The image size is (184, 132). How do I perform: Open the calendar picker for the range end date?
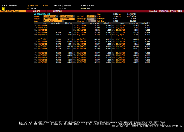74,16
